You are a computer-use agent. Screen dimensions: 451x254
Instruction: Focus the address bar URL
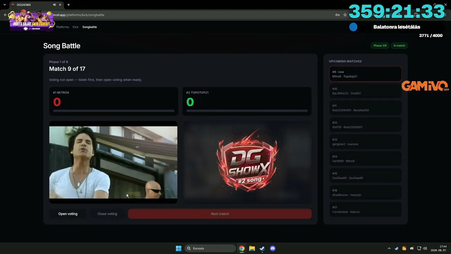[x=78, y=15]
